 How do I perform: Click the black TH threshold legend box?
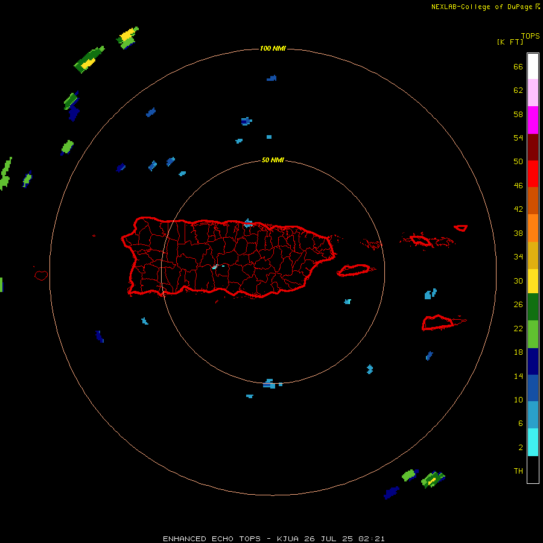[533, 469]
